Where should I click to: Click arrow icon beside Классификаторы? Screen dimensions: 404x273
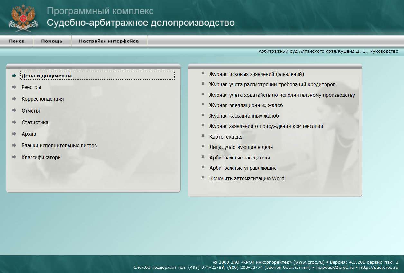(x=14, y=157)
